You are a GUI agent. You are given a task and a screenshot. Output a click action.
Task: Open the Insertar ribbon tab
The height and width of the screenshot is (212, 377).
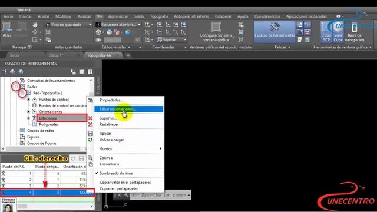[25, 16]
